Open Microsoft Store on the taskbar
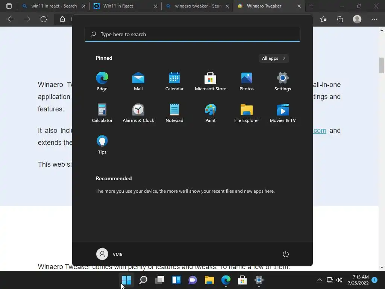Screen dimensions: 385x289 pyautogui.click(x=243, y=280)
